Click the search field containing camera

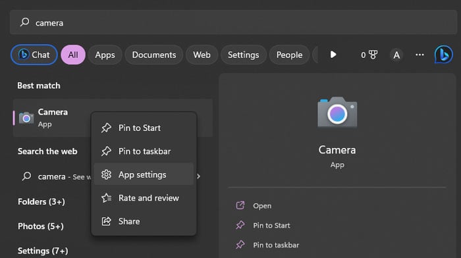coord(233,22)
